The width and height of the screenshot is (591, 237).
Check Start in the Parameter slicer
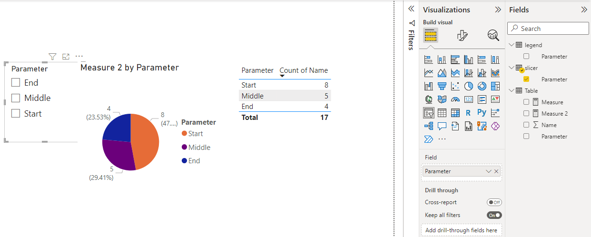coord(16,113)
